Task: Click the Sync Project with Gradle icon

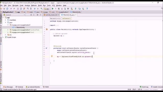Action: [76, 9]
